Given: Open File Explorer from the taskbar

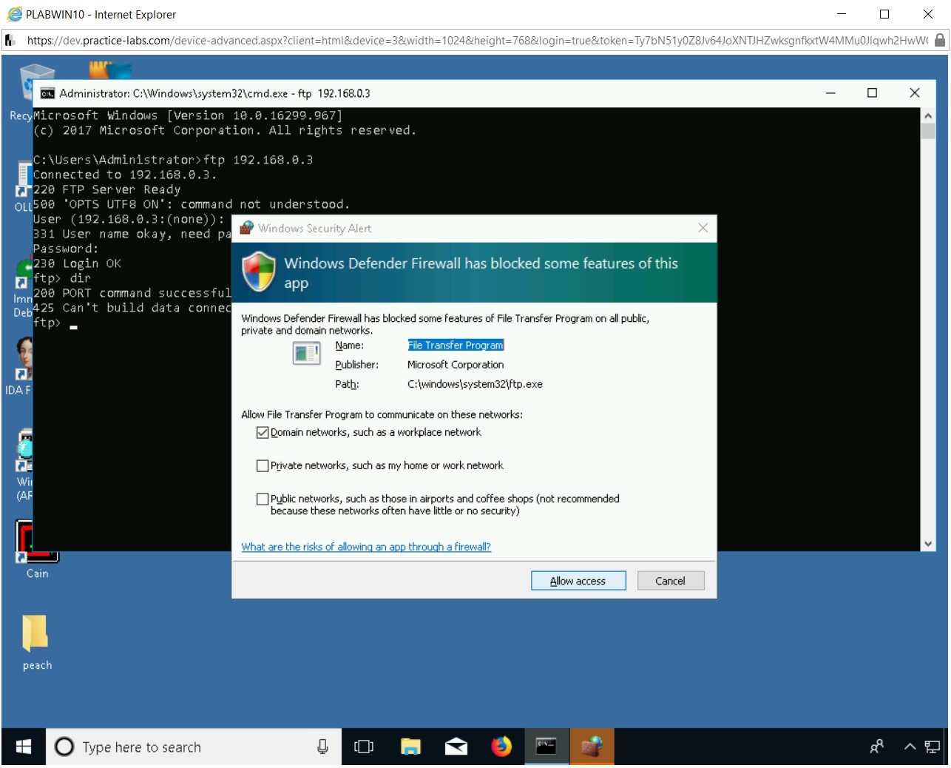Looking at the screenshot, I should tap(411, 747).
